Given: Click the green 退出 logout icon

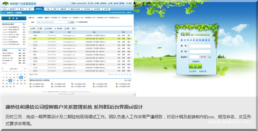Looking at the screenshot, I should click(x=127, y=3).
